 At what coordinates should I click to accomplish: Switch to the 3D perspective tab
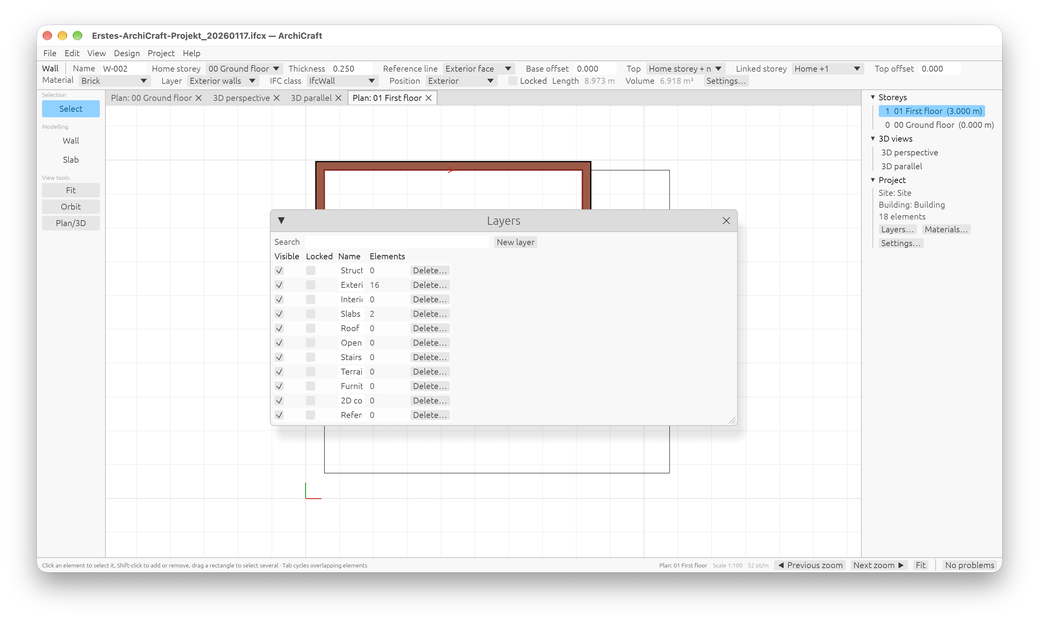241,98
